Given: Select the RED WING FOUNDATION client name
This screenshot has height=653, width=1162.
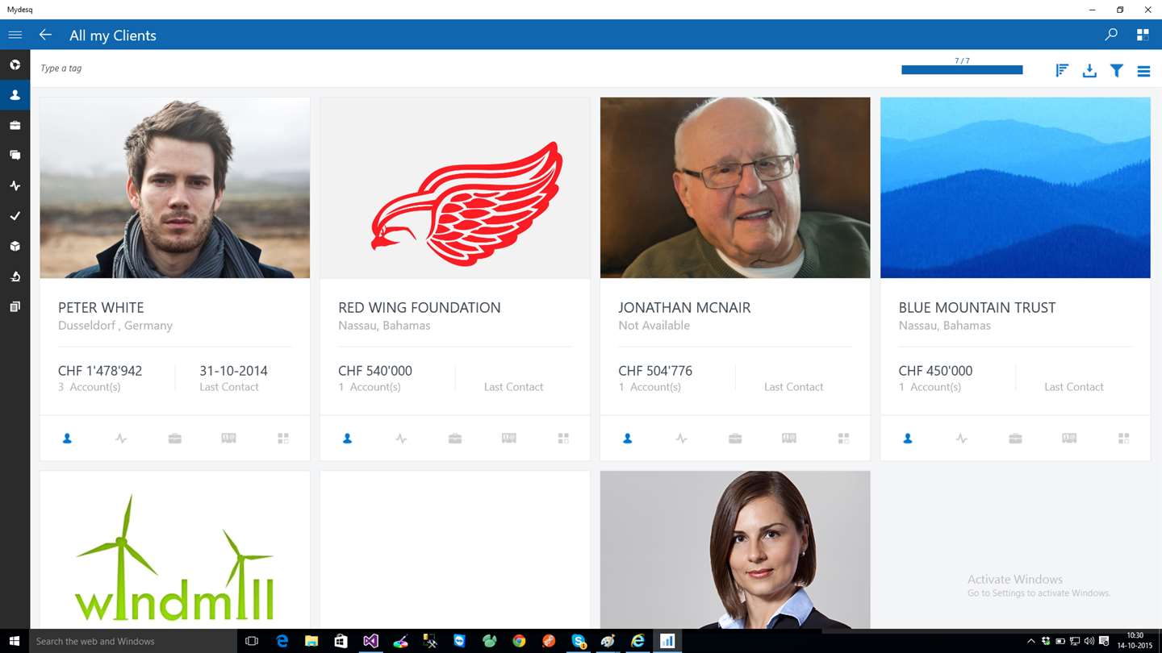Looking at the screenshot, I should click(420, 307).
